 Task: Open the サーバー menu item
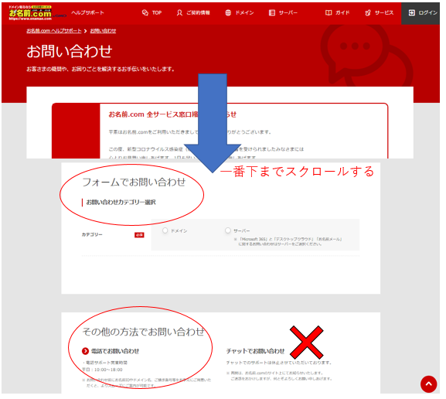[288, 12]
